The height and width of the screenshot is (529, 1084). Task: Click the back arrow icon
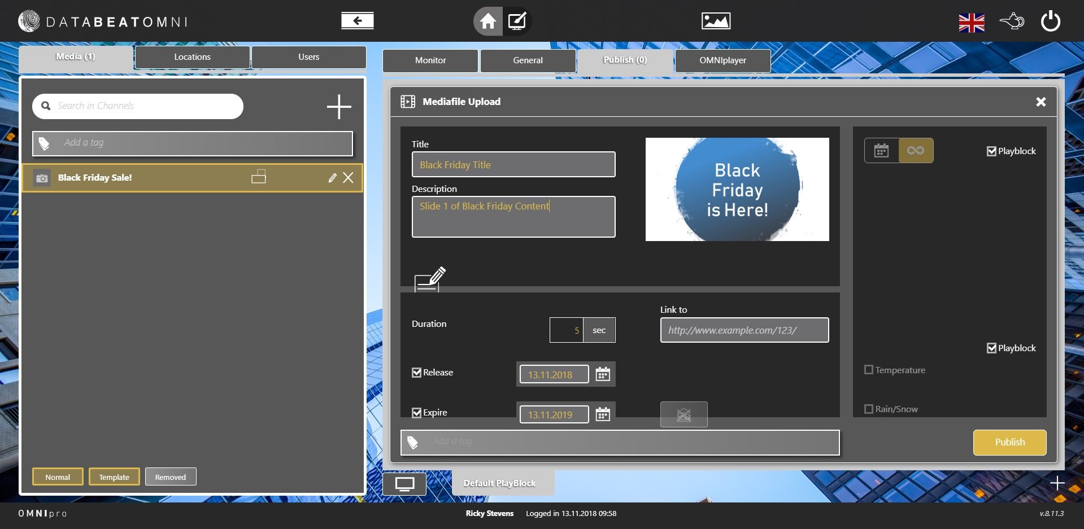coord(358,21)
